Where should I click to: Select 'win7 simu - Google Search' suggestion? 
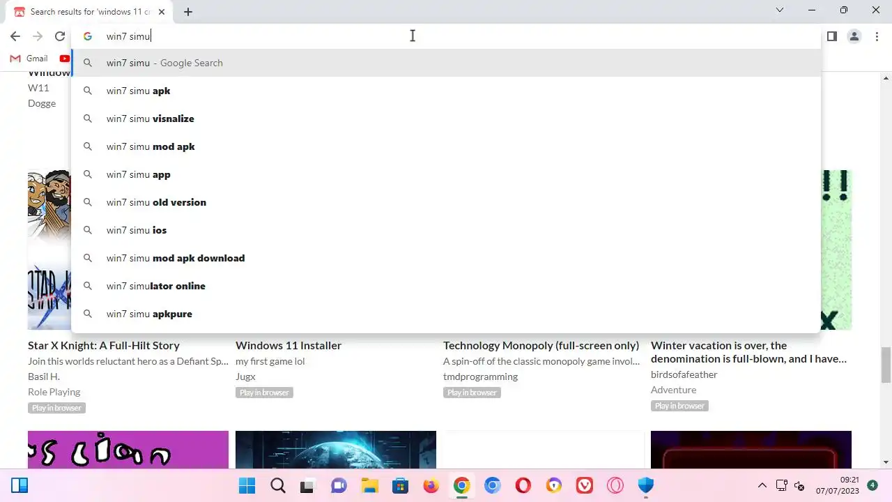446,63
